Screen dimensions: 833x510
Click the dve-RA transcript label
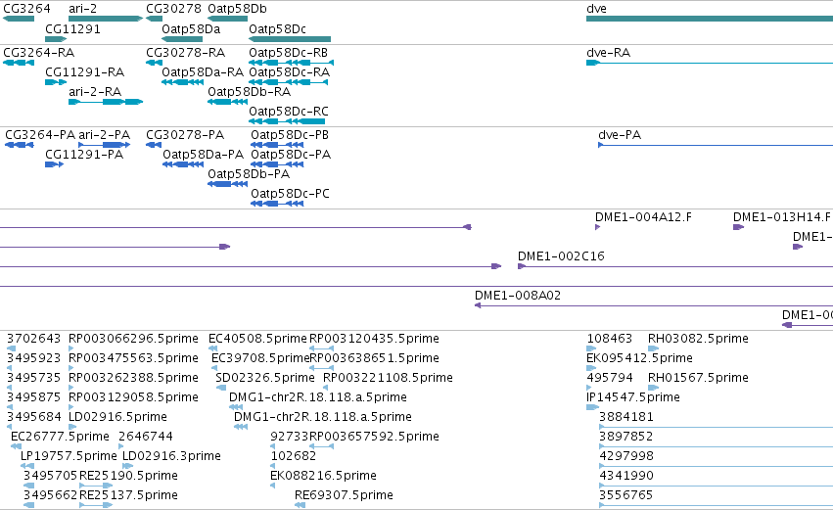pyautogui.click(x=608, y=53)
